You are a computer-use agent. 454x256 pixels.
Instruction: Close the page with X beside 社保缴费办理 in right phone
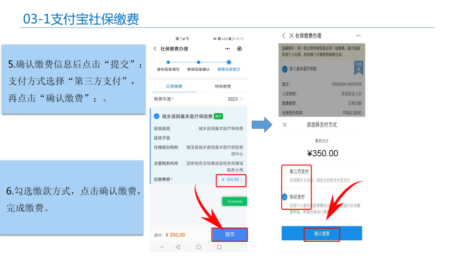pos(291,36)
